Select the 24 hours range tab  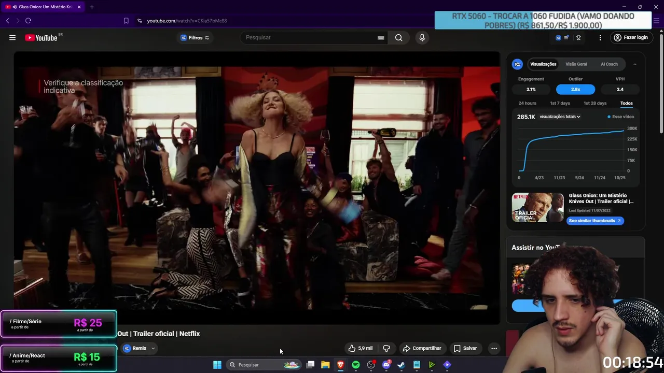point(527,103)
